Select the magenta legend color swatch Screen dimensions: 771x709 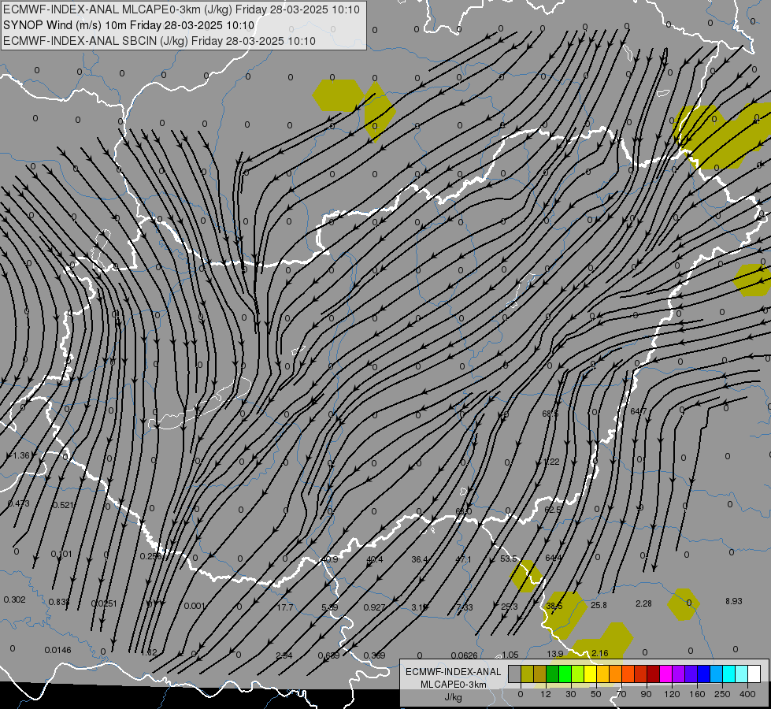(x=666, y=674)
